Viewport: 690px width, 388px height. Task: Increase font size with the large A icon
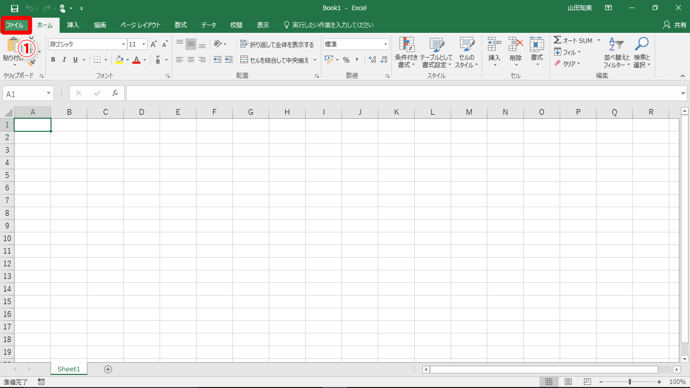(x=154, y=44)
